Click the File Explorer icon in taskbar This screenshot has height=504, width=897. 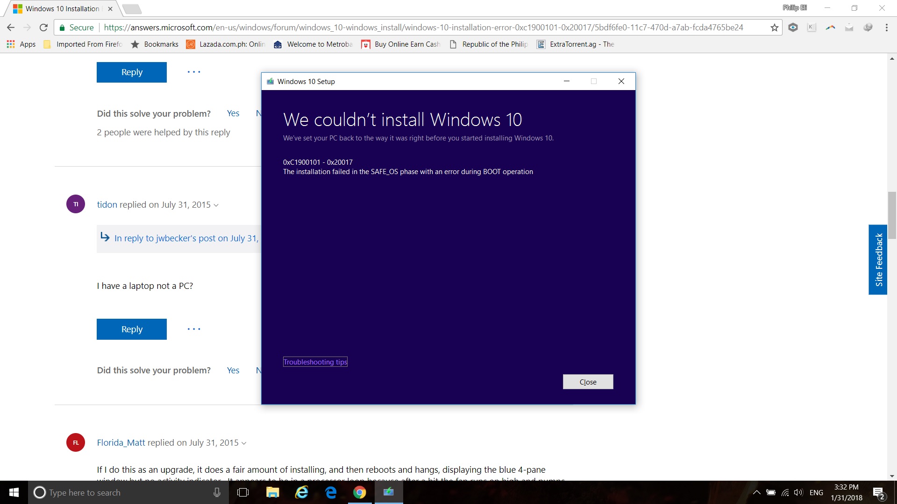tap(272, 492)
